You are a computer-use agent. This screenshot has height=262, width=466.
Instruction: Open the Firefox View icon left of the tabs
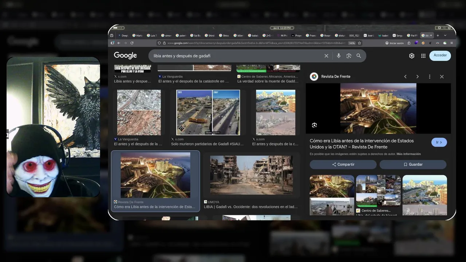click(x=112, y=35)
